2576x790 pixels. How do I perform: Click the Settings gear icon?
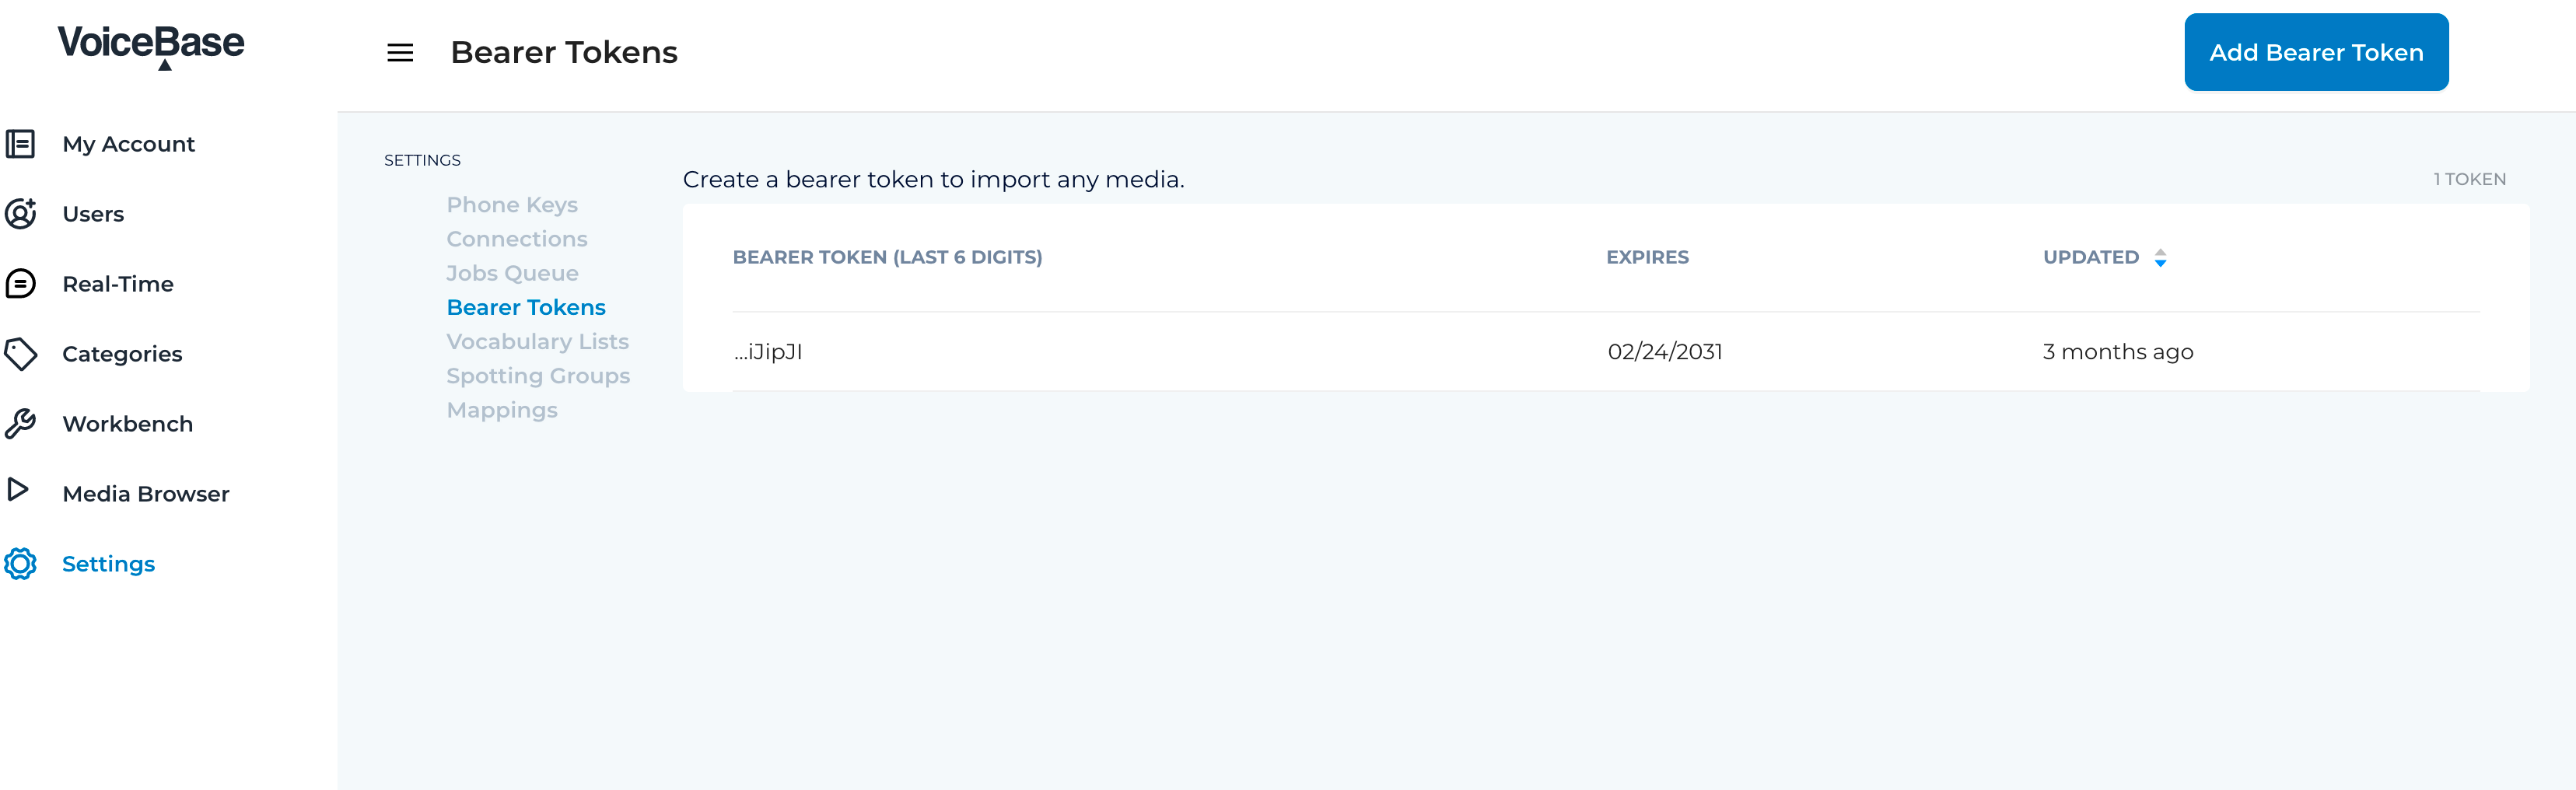point(20,564)
